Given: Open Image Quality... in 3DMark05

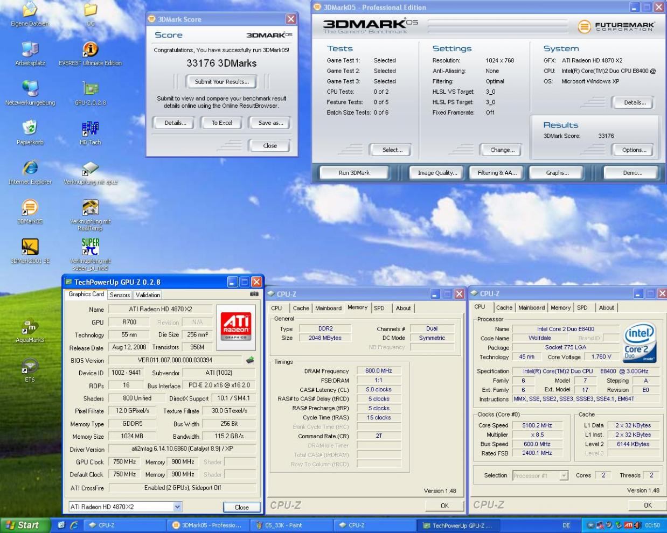Looking at the screenshot, I should click(437, 173).
